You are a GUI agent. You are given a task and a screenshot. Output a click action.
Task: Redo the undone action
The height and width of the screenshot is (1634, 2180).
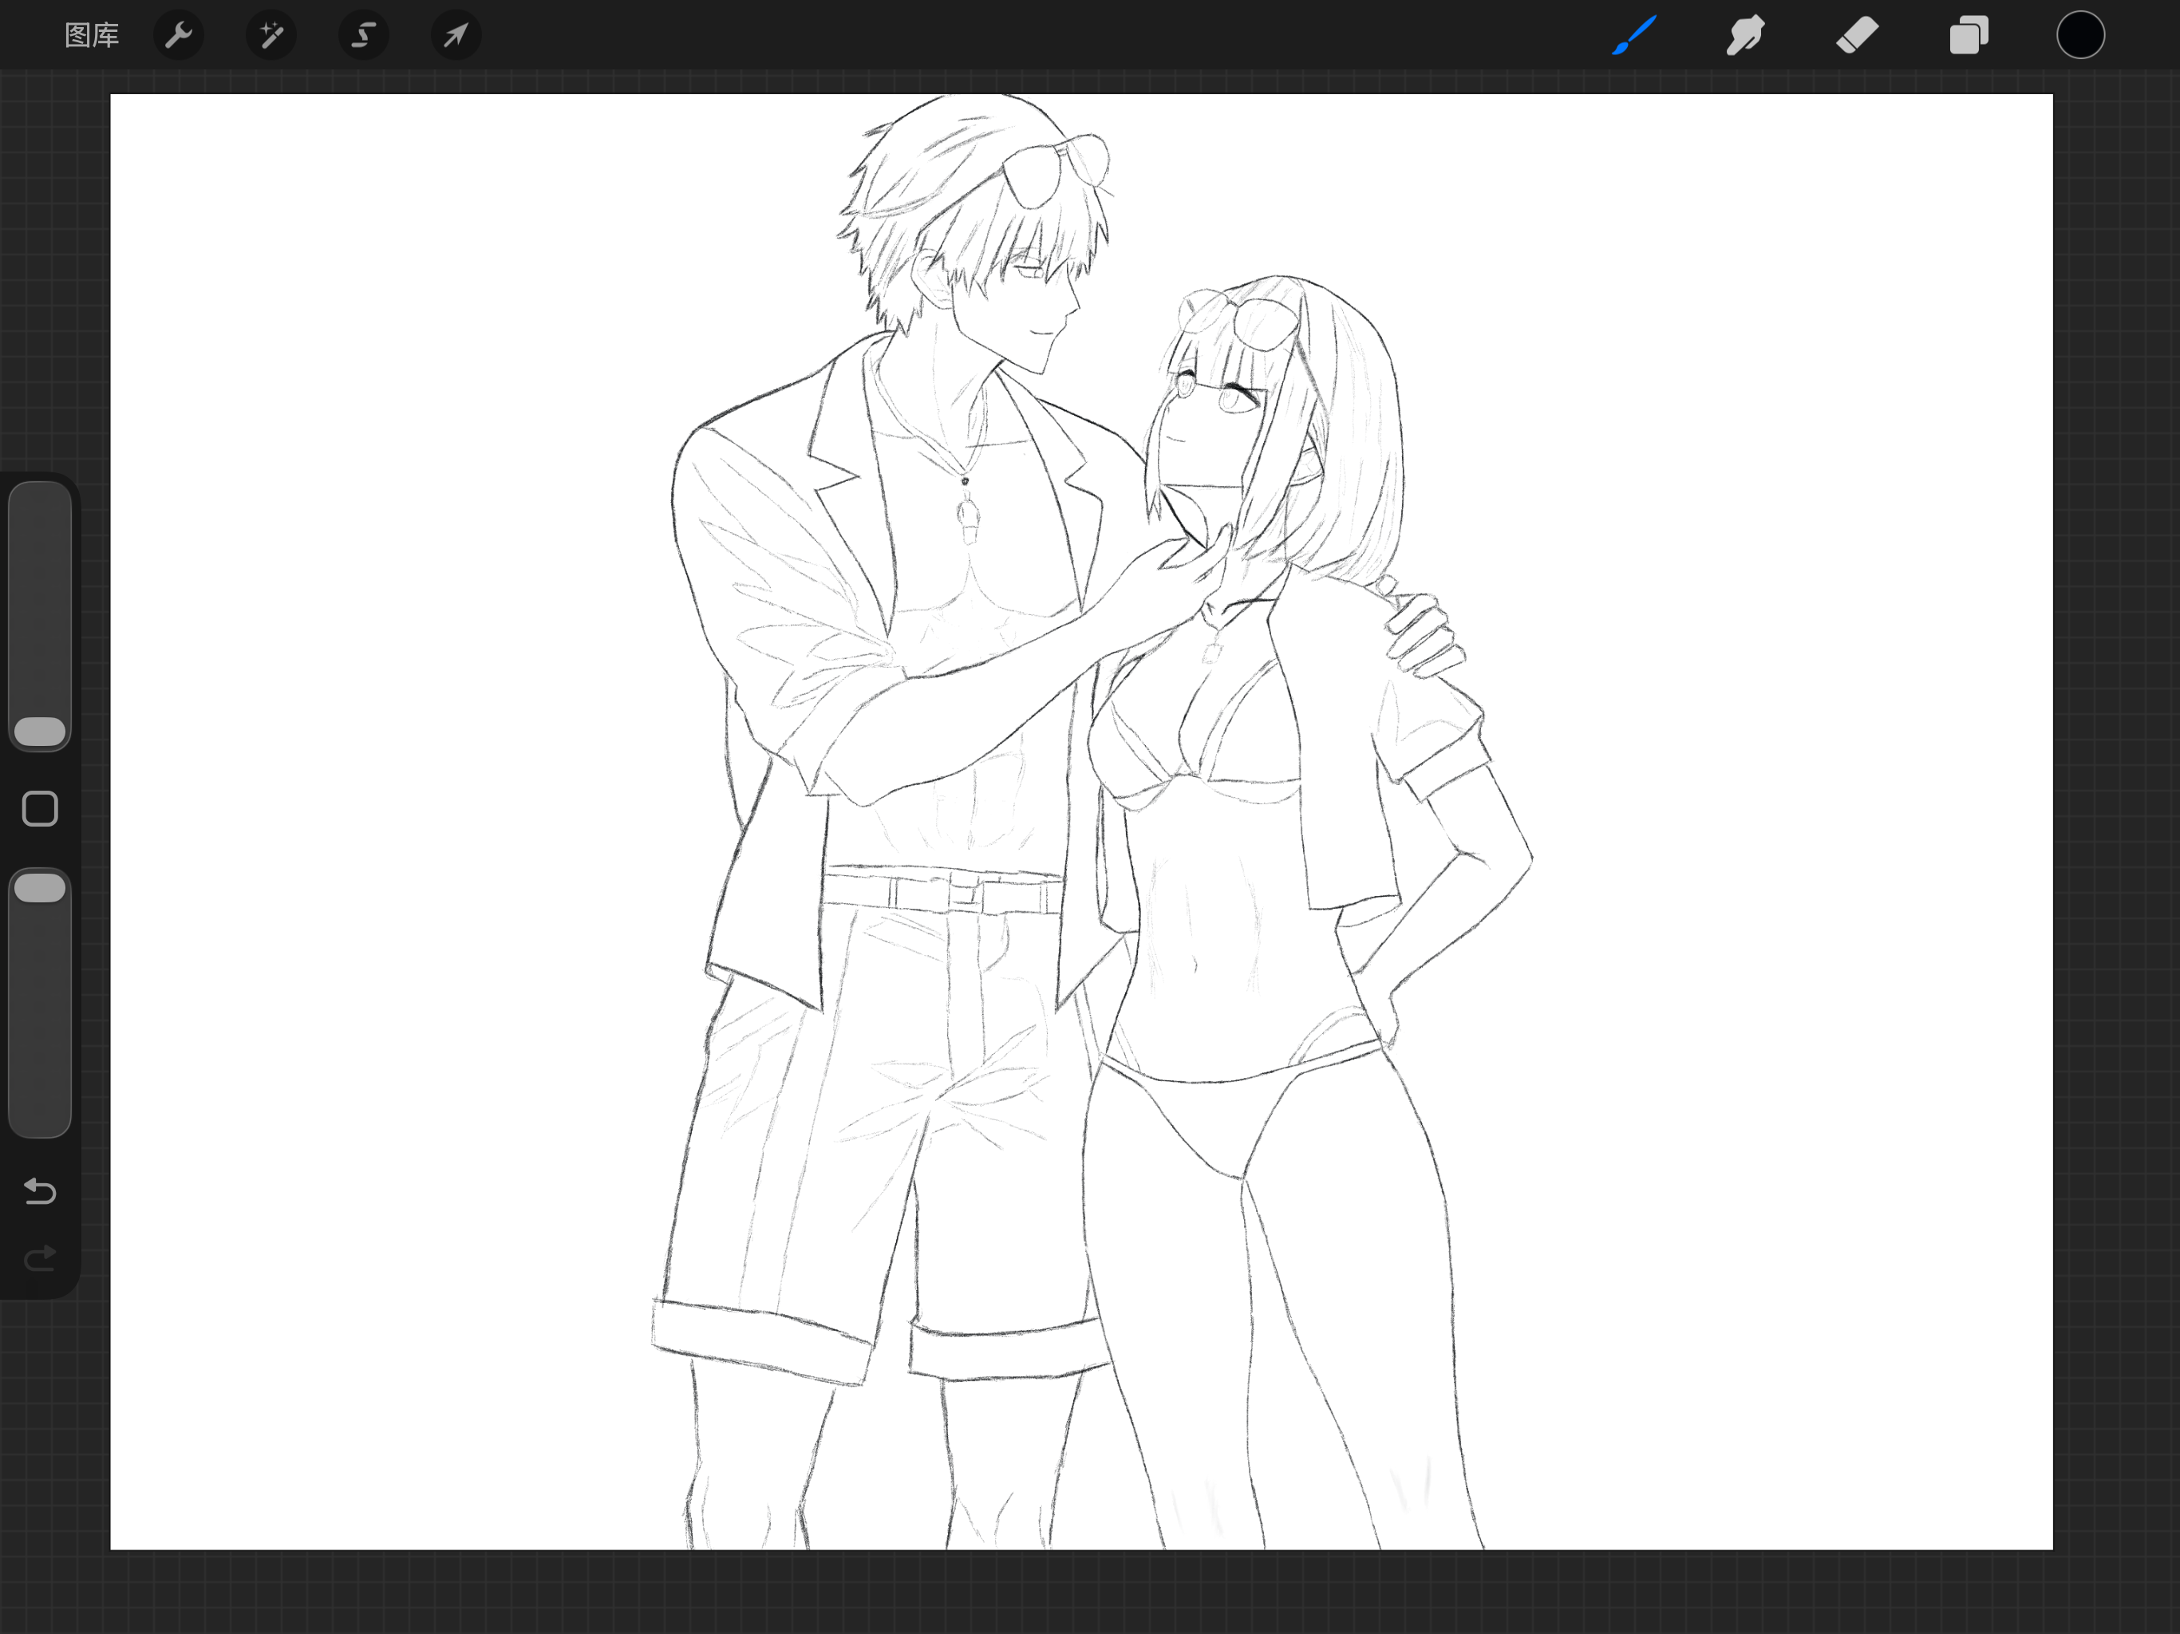41,1258
